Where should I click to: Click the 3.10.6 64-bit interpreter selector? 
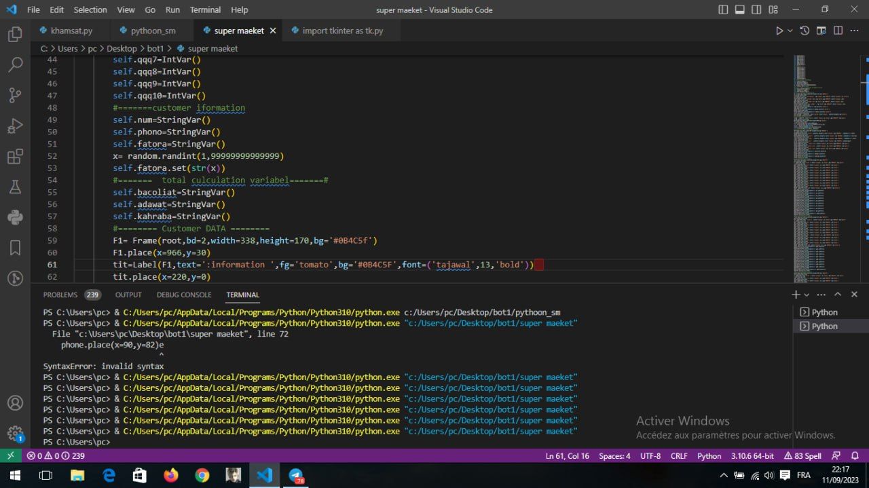[753, 456]
